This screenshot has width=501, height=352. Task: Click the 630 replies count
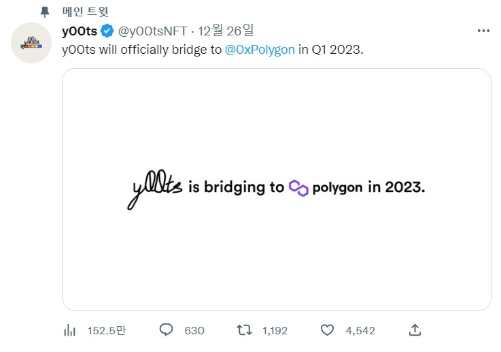click(194, 331)
